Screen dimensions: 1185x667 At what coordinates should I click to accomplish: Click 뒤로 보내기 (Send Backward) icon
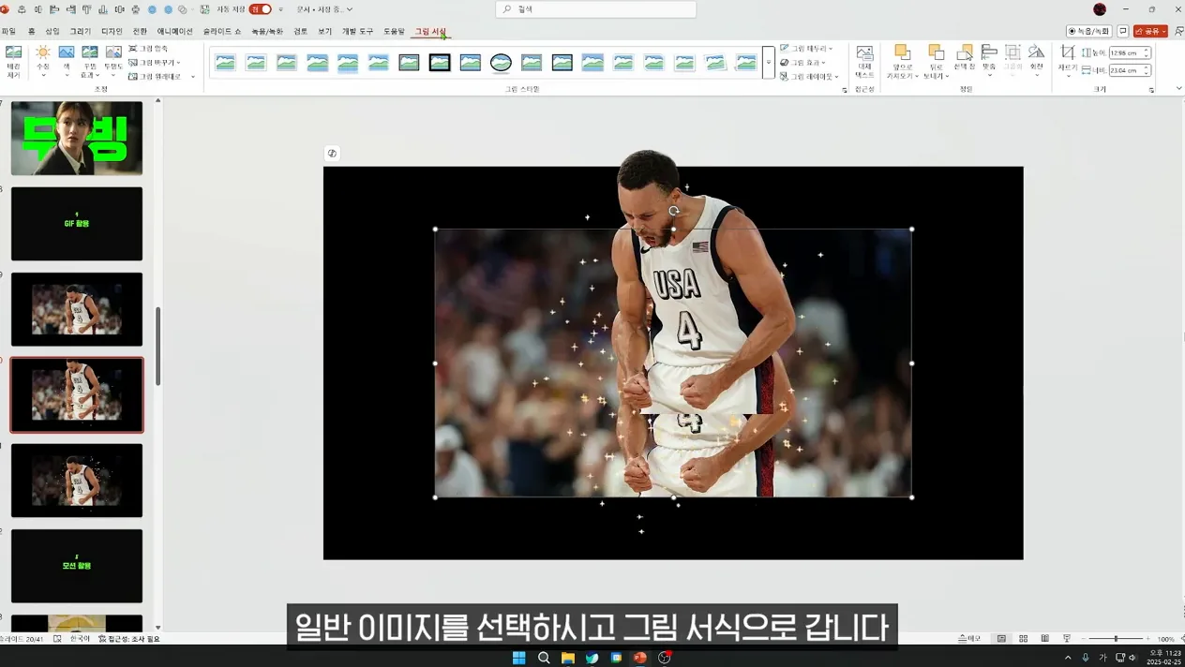(936, 52)
